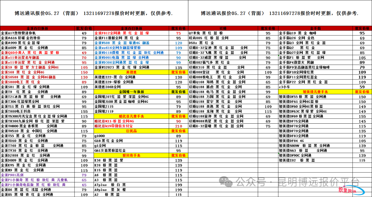Click the yellow "巨优品" section header

(x=131, y=131)
